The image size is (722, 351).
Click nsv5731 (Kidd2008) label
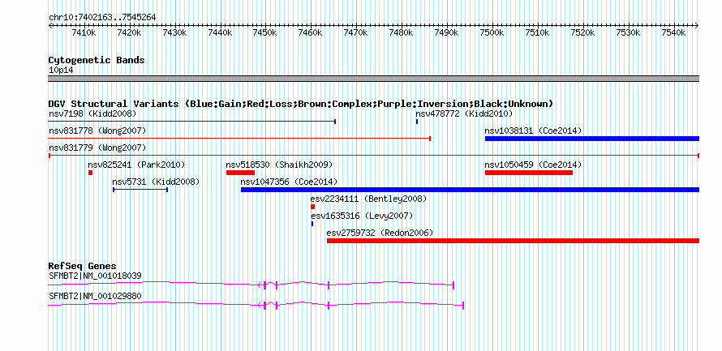(x=156, y=182)
